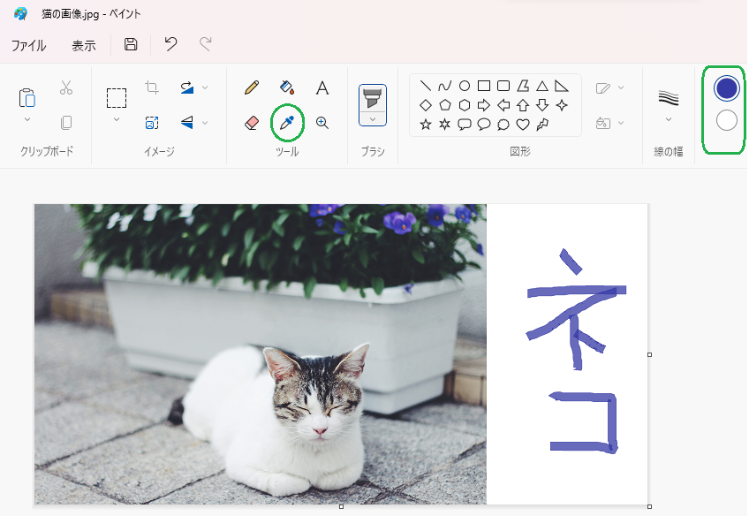Select the Lightning bolt shape
Image resolution: width=749 pixels, height=516 pixels.
coord(542,125)
